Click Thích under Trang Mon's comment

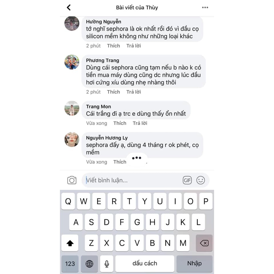coord(120,123)
